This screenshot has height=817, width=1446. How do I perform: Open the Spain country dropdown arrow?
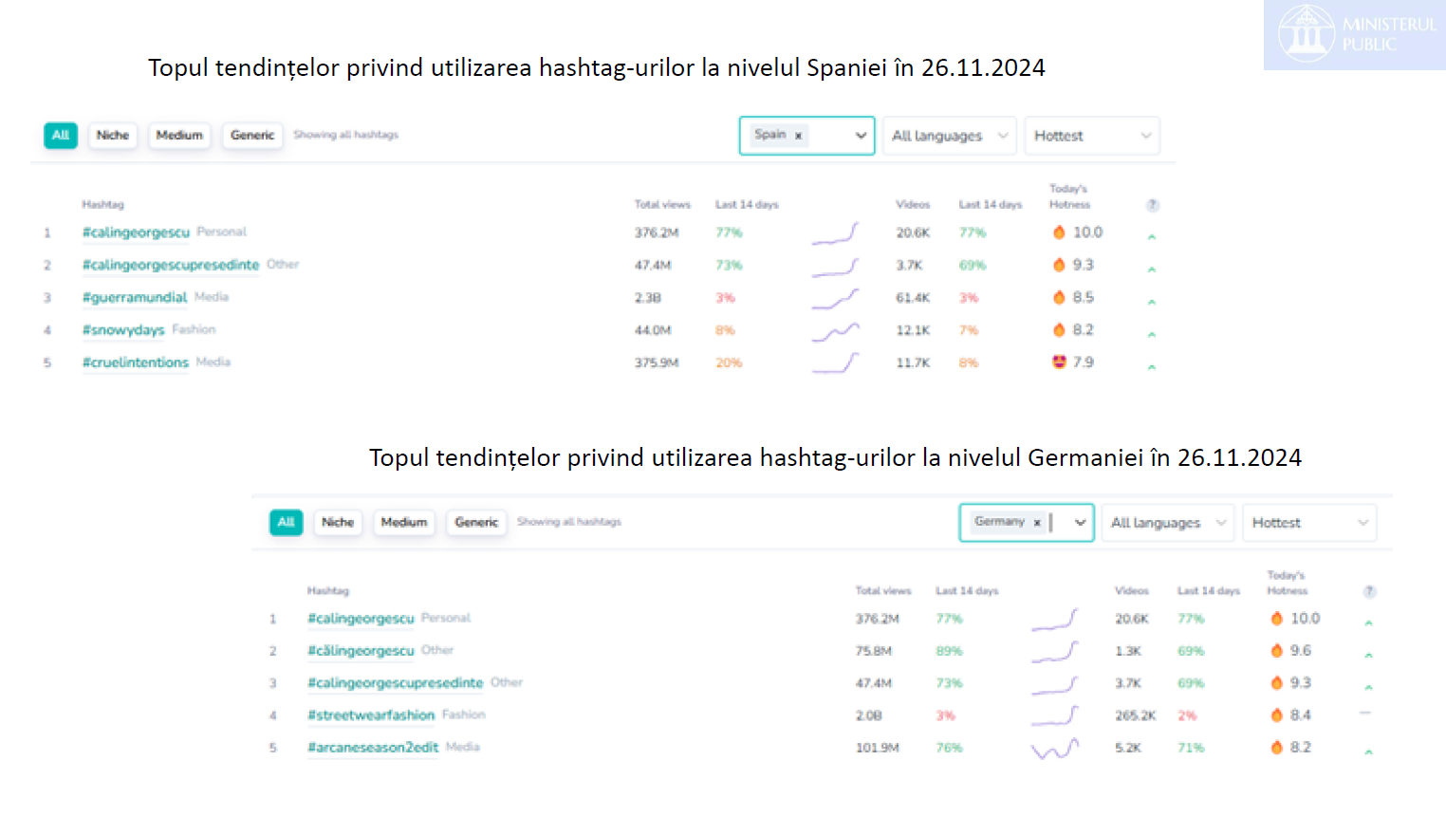[x=861, y=136]
